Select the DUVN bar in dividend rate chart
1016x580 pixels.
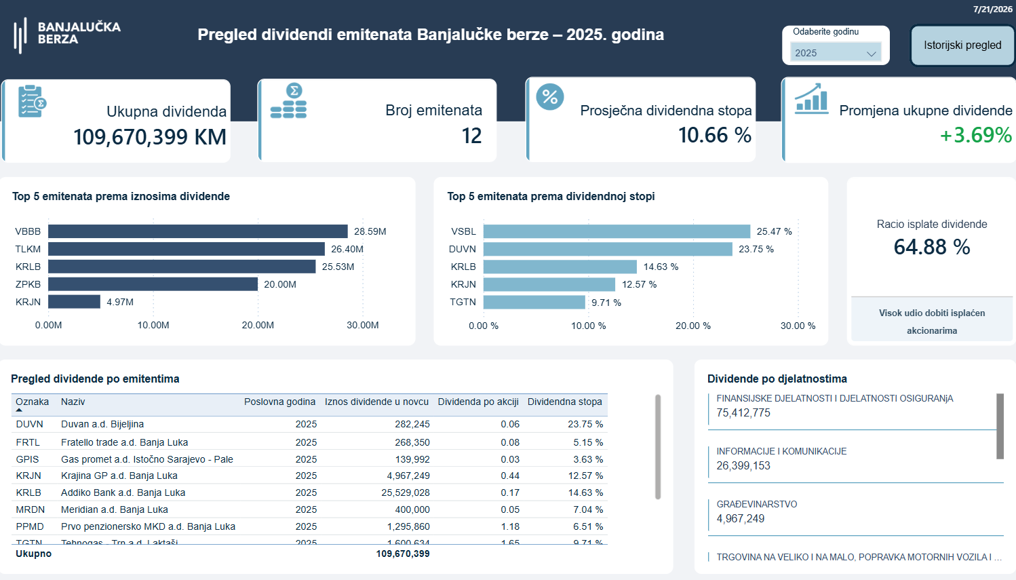click(x=608, y=249)
